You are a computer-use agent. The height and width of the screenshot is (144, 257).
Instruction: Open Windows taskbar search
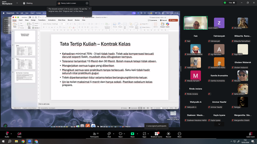click(x=10, y=141)
